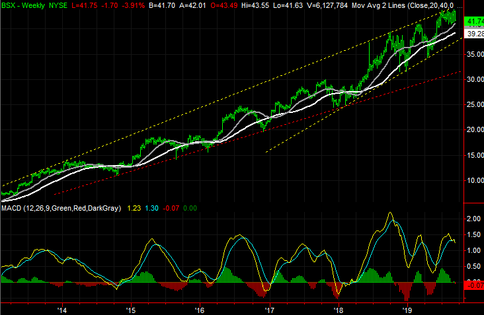The height and width of the screenshot is (315, 484).
Task: Click the 35.00 price axis label
Action: pyautogui.click(x=475, y=54)
